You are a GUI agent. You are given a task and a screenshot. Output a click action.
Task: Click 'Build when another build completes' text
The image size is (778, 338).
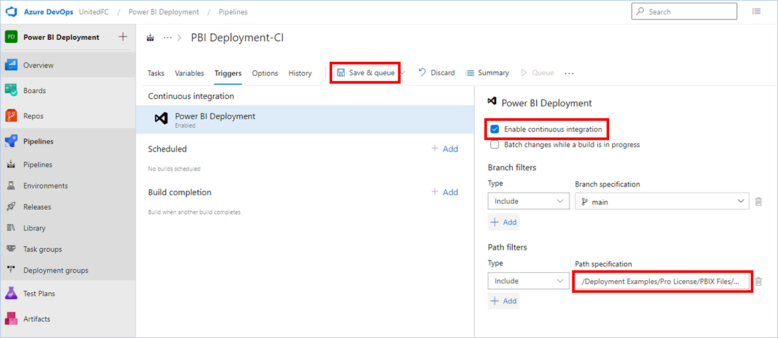194,212
